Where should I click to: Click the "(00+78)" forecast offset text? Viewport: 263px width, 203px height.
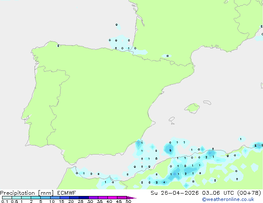click(249, 193)
